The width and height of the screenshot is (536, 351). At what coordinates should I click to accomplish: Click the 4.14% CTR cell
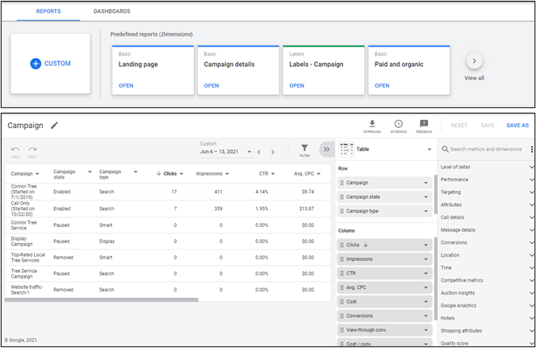(x=262, y=192)
